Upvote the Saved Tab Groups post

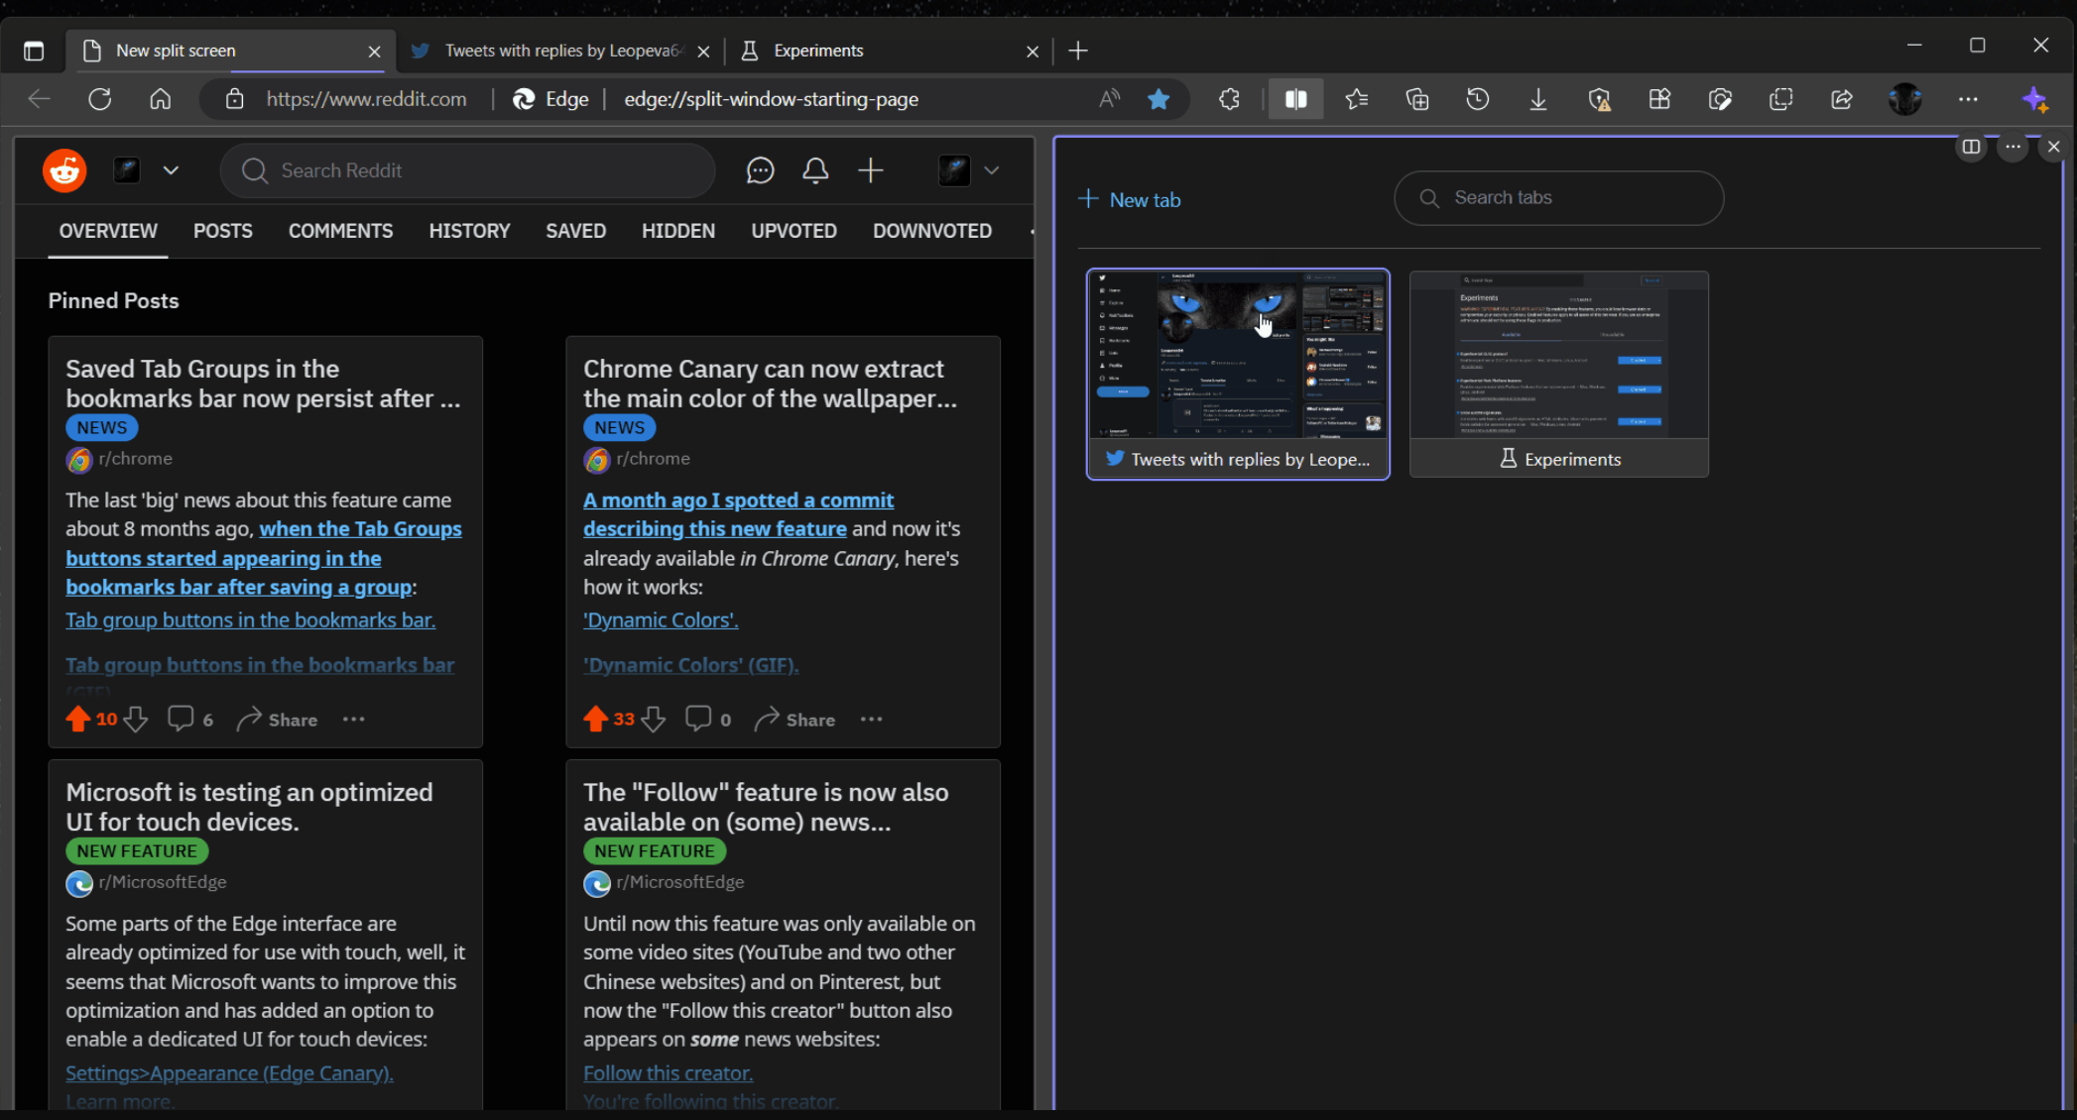point(77,720)
